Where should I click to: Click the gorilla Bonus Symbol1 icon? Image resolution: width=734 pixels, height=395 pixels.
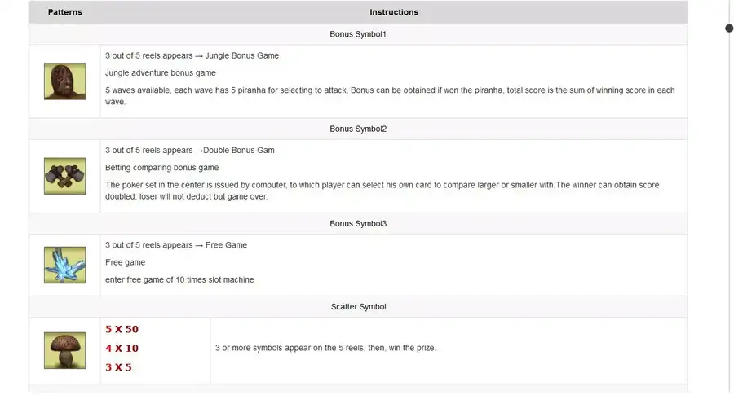click(x=64, y=81)
